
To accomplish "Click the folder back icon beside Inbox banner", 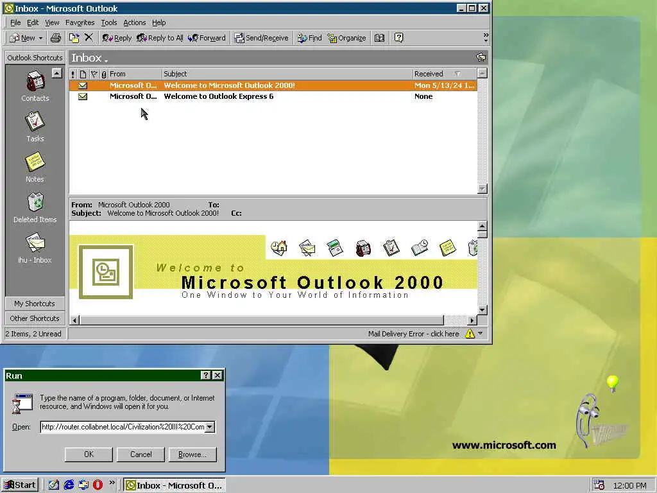I will click(x=481, y=57).
